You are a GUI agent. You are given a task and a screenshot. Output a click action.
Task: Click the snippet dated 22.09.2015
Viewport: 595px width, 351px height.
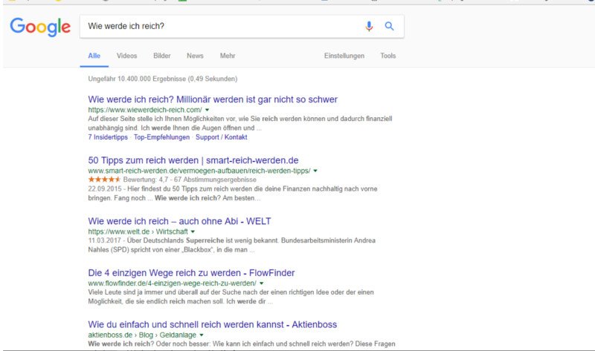(233, 194)
